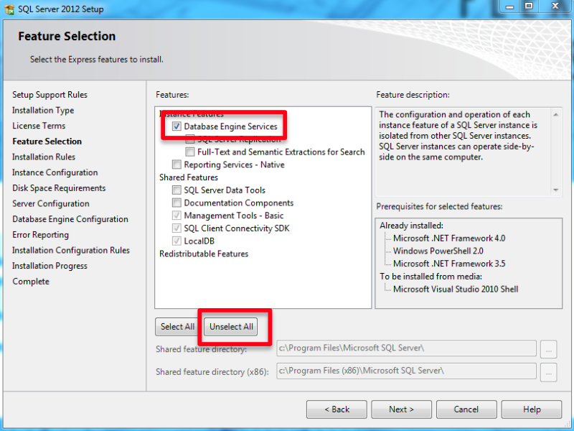Image resolution: width=574 pixels, height=431 pixels.
Task: Select the Shared Features tree node
Action: click(x=189, y=177)
